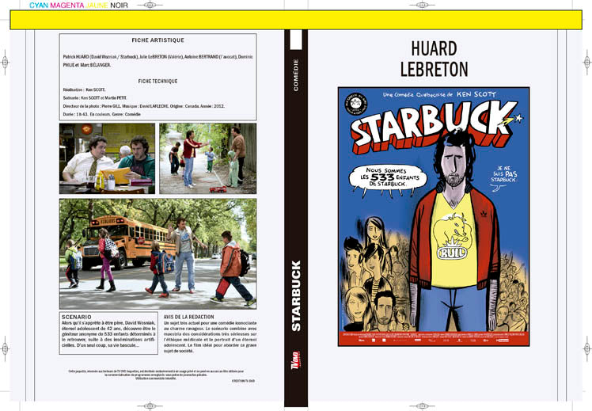The height and width of the screenshot is (411, 592).
Task: Click the small star after the STARBUCK poster title
Action: click(x=519, y=118)
